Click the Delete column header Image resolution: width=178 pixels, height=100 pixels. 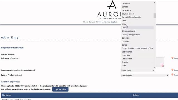click(155, 95)
